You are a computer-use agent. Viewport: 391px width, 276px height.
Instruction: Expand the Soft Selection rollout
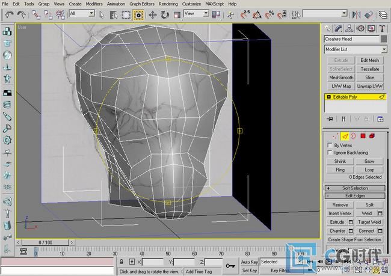pyautogui.click(x=355, y=188)
